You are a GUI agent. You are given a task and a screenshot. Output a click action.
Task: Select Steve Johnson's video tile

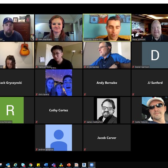[150, 28]
